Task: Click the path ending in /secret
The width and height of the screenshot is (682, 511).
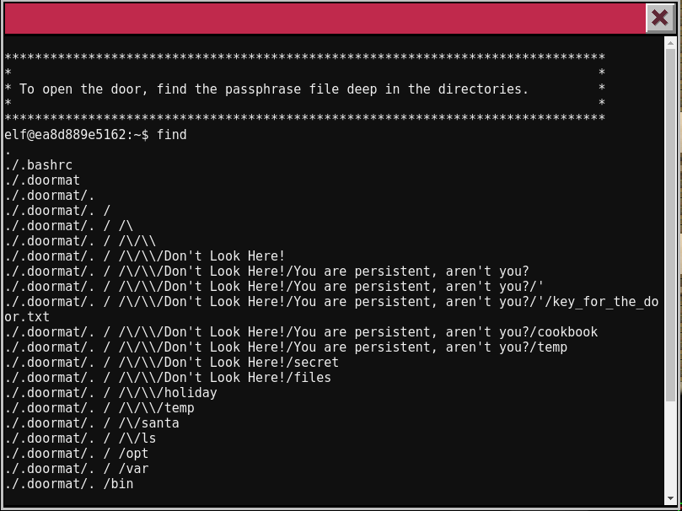Action: (171, 363)
